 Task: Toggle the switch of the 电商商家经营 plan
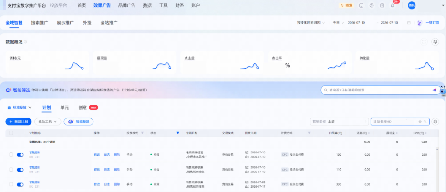click(20, 155)
